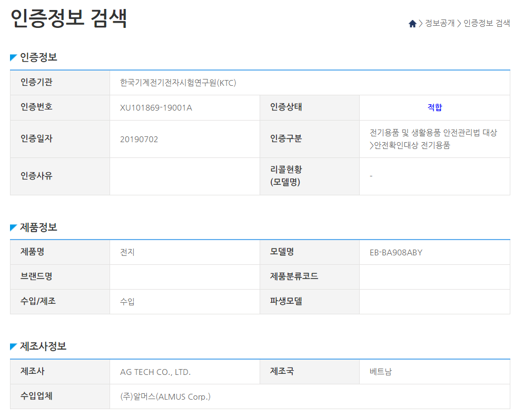Click the blue 적합 certification status
This screenshot has width=524, height=417.
click(x=434, y=107)
